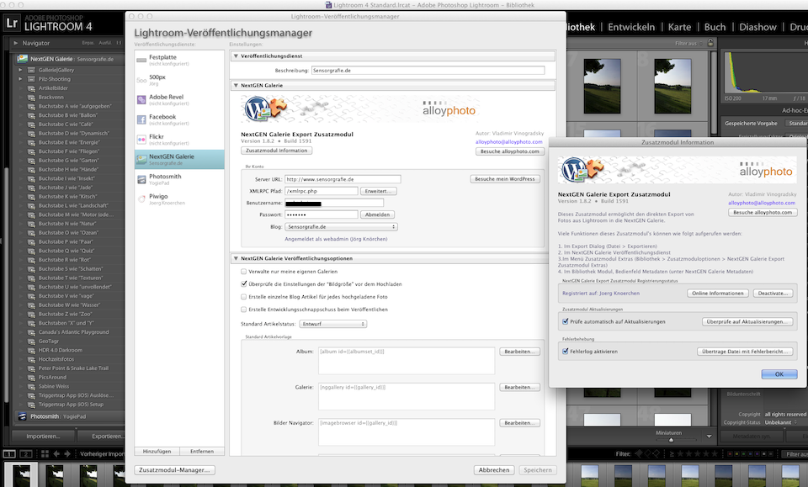Click the rating comparison operator icon

click(672, 454)
